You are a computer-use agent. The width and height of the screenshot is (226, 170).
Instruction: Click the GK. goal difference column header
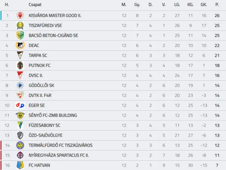[204, 5]
